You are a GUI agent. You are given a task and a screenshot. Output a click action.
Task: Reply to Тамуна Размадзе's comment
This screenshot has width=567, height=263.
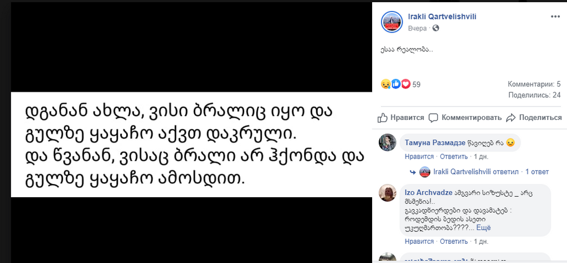(x=453, y=156)
